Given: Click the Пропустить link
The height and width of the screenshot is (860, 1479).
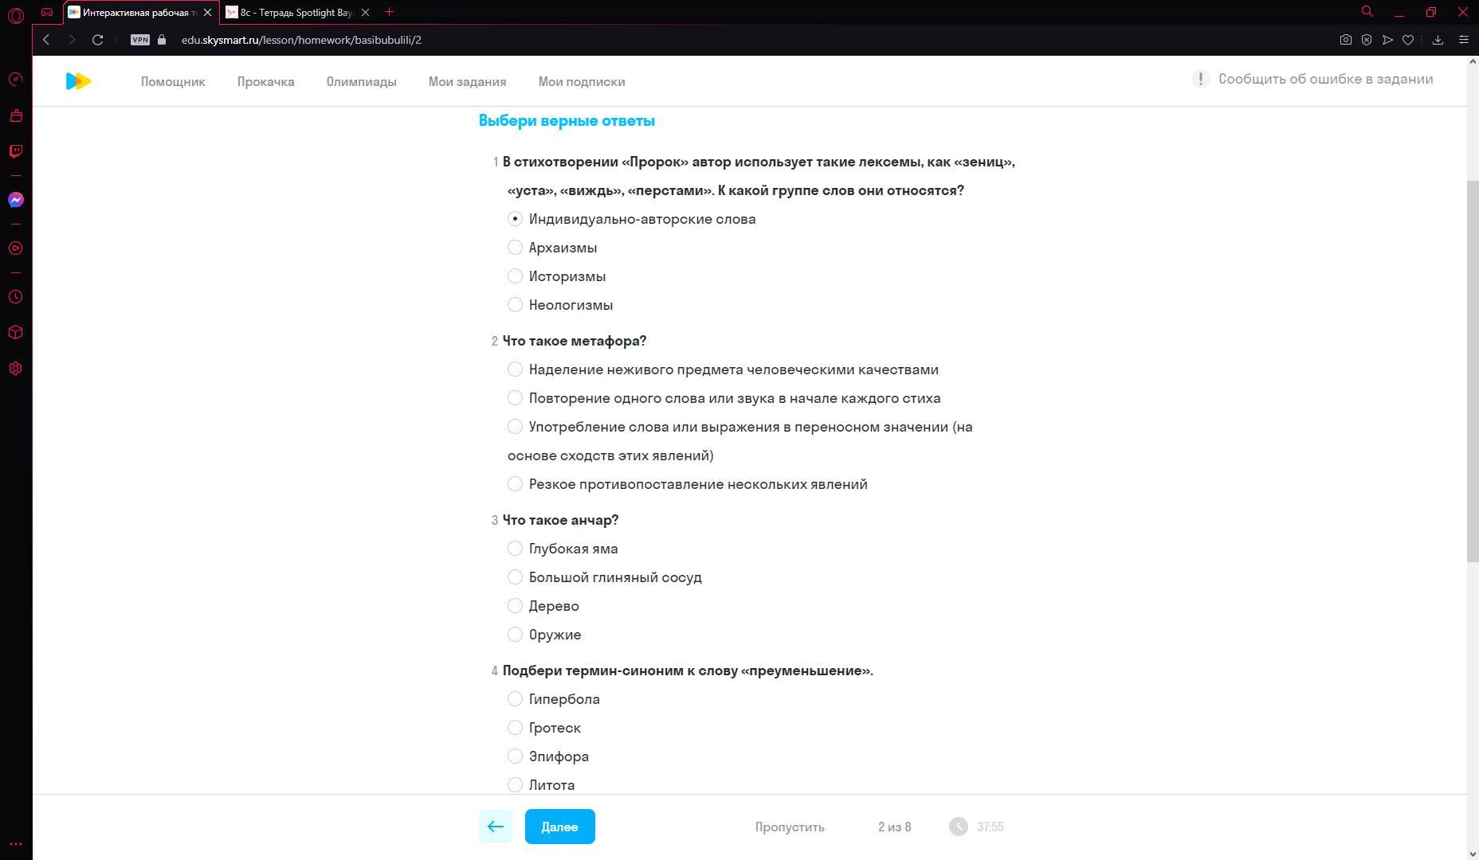Looking at the screenshot, I should 790,827.
